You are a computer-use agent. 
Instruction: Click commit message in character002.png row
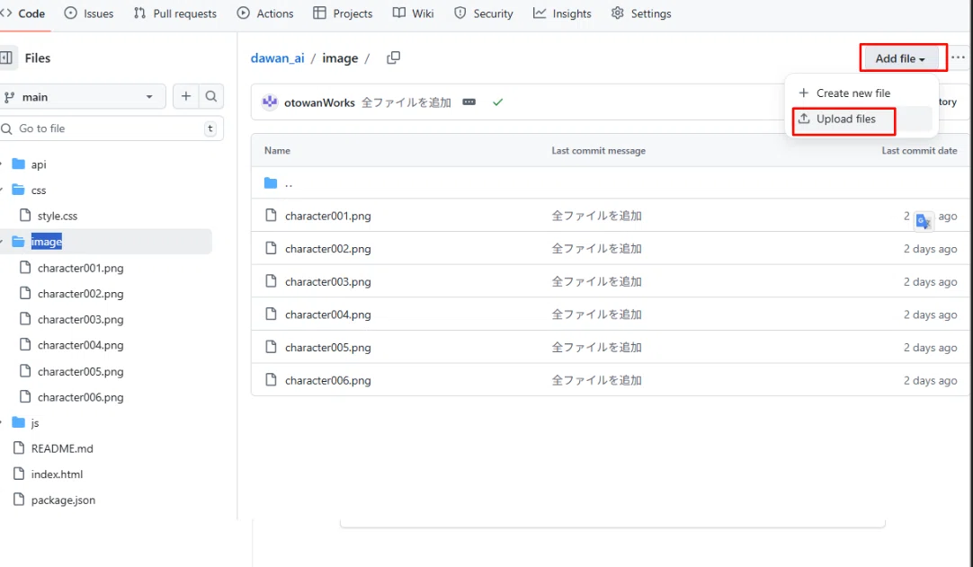pos(596,249)
